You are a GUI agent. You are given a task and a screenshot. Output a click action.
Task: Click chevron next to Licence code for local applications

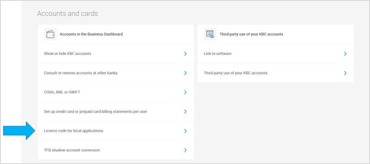(185, 131)
